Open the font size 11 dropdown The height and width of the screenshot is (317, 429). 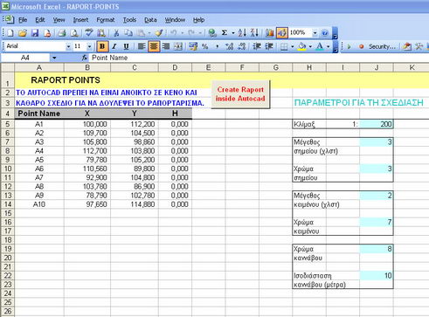pos(89,46)
